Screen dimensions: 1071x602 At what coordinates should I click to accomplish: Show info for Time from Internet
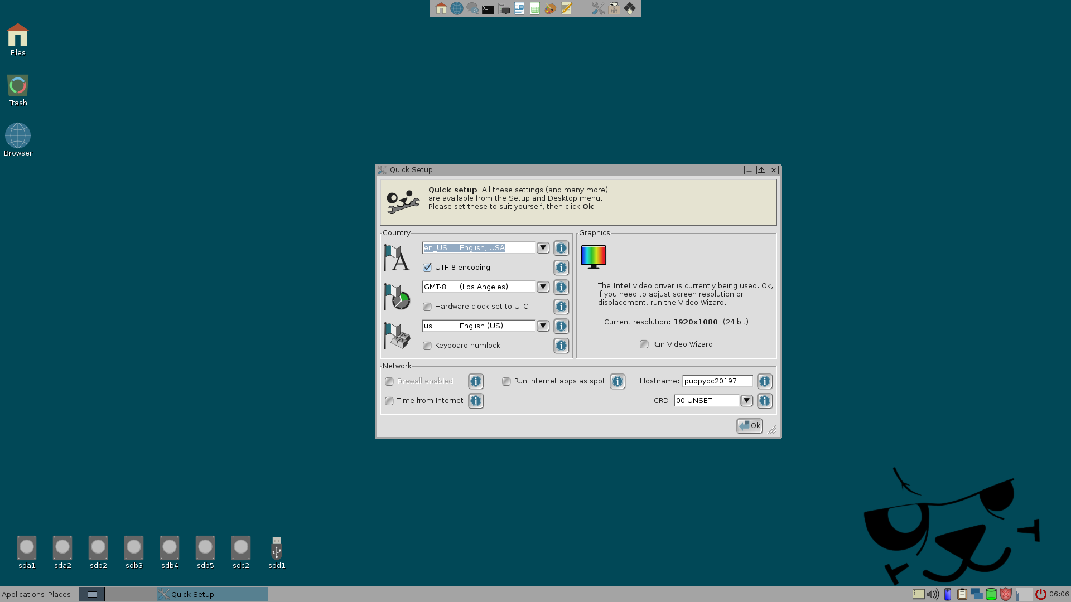click(x=476, y=401)
